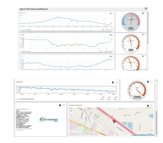The width and height of the screenshot is (163, 143).
Task: Click the temperature gauge digital readout box
Action: coord(131,28)
